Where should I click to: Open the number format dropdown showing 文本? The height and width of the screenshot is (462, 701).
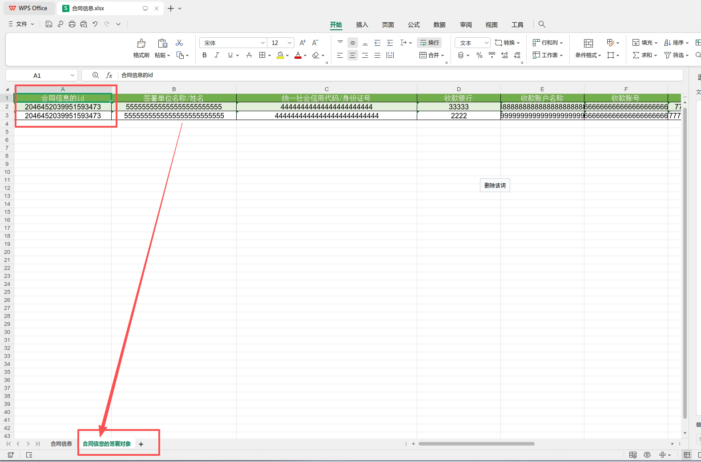486,43
